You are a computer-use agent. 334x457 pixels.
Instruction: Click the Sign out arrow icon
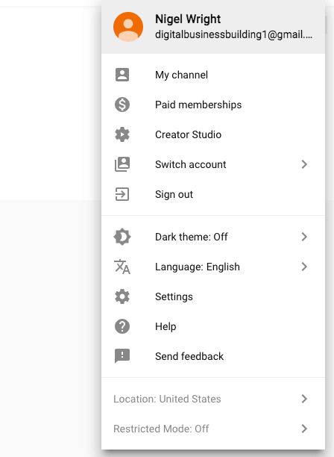(122, 194)
